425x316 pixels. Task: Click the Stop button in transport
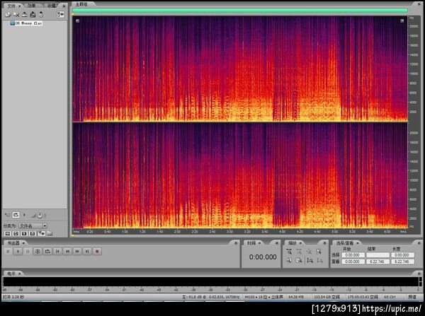(x=8, y=251)
